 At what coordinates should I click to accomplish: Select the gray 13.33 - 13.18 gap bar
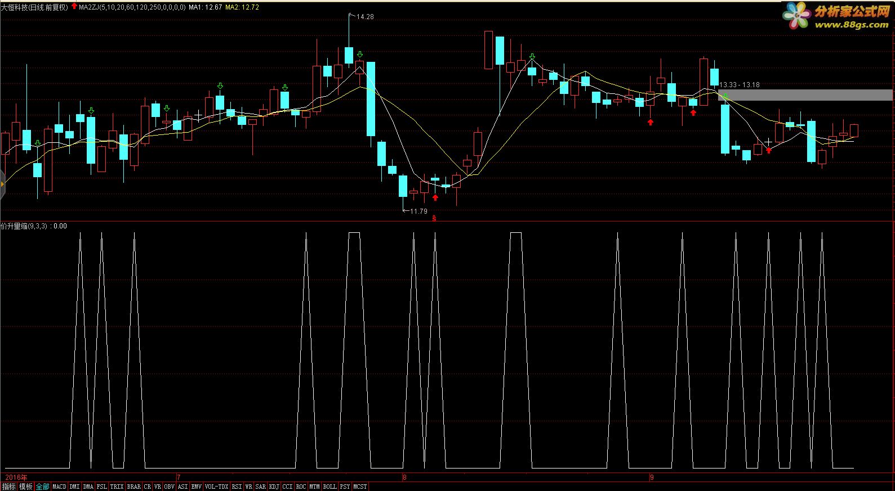click(805, 95)
